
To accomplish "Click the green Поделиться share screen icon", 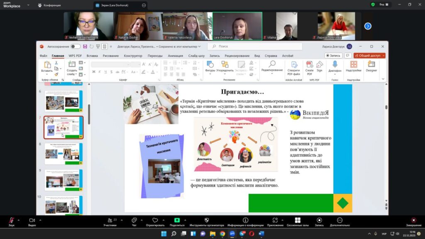I will pos(177,220).
